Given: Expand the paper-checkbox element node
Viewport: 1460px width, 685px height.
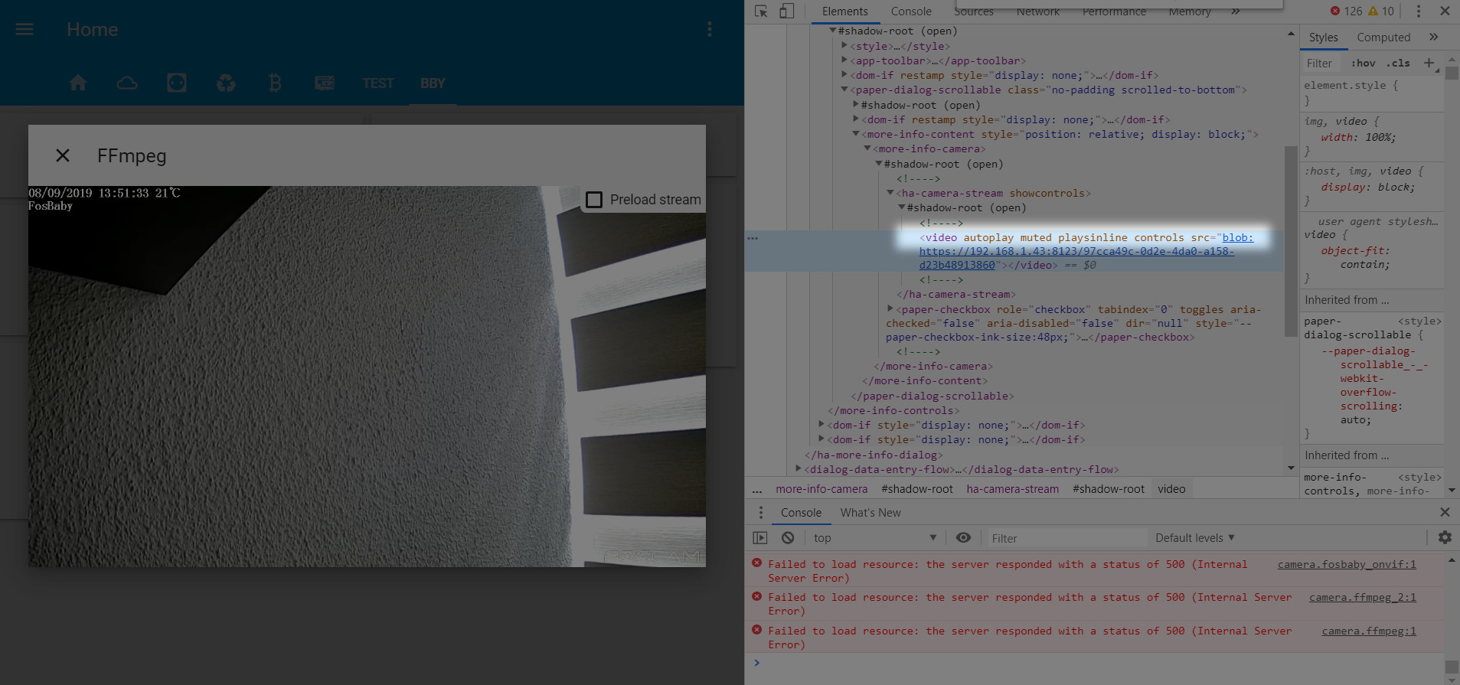Looking at the screenshot, I should tap(890, 309).
